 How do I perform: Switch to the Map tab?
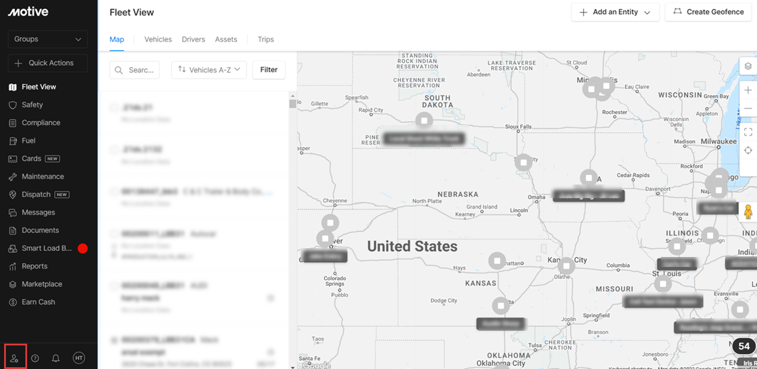117,39
